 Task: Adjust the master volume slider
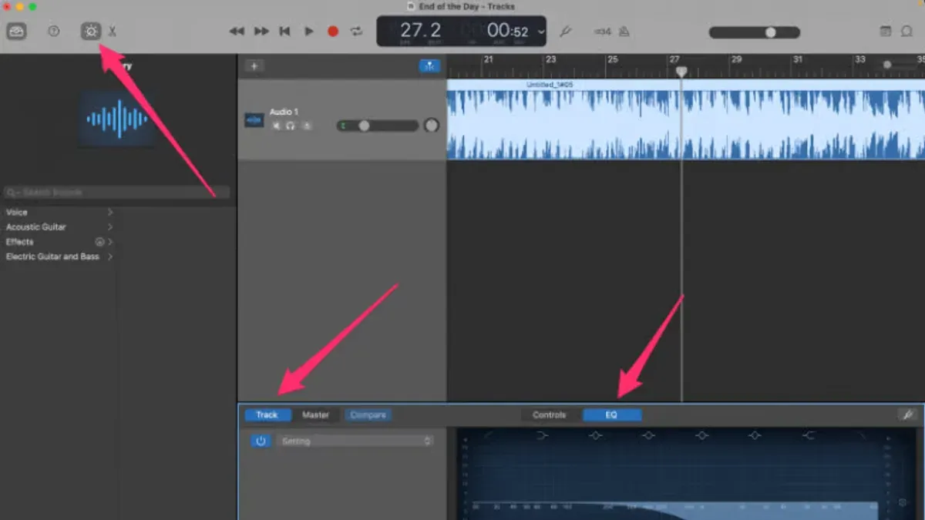(755, 32)
